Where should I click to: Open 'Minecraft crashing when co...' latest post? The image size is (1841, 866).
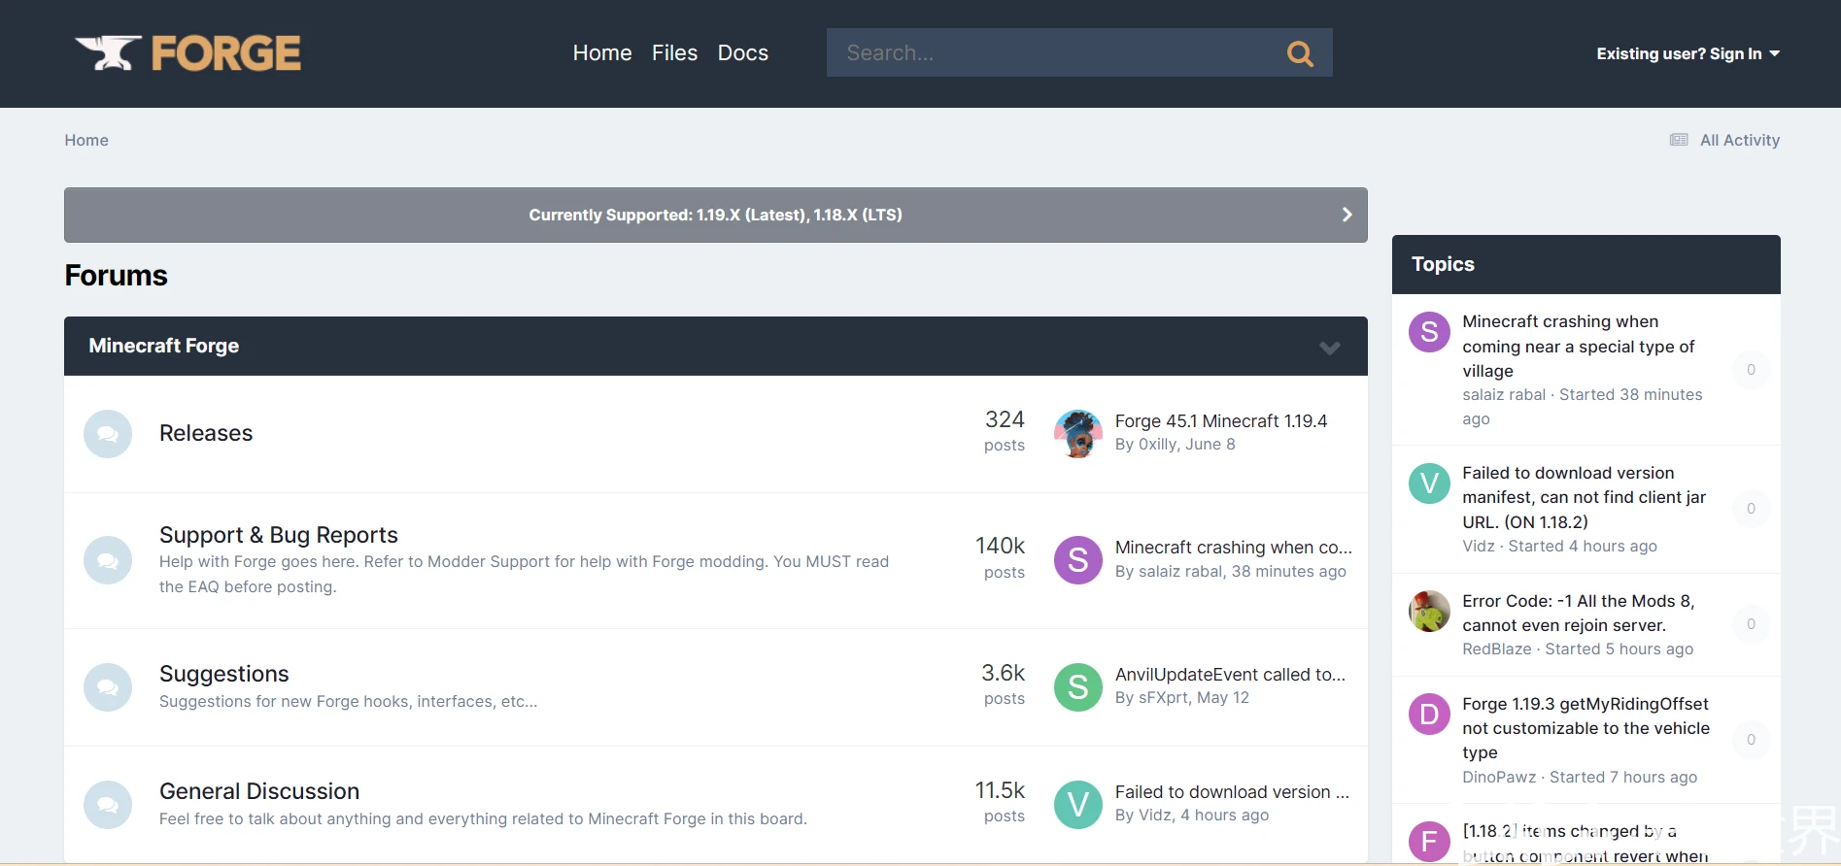click(x=1234, y=548)
